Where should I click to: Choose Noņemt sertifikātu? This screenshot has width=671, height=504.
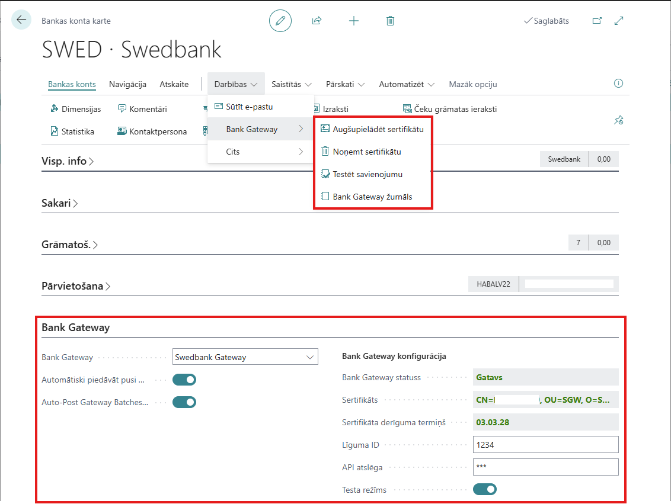[373, 152]
